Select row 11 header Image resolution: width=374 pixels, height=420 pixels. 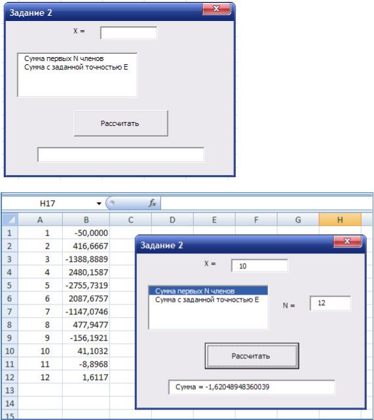coord(10,364)
